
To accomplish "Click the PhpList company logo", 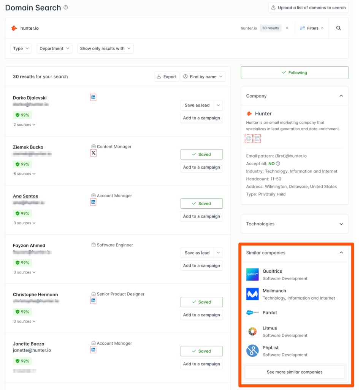I will click(252, 351).
